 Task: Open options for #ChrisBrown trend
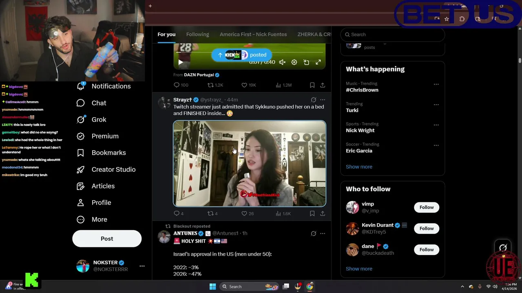(x=436, y=84)
